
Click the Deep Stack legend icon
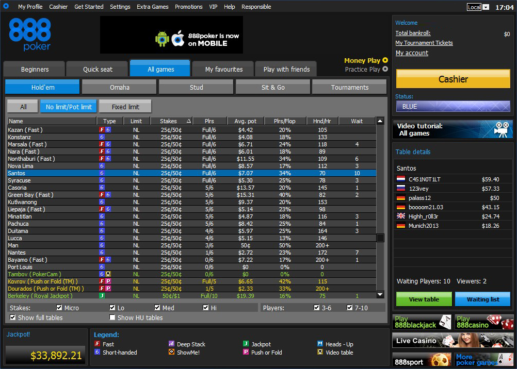(171, 344)
